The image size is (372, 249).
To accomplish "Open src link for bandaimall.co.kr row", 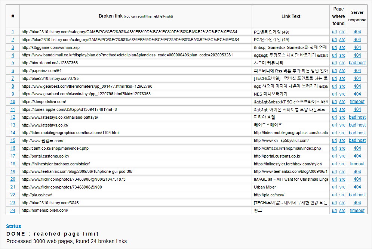I will coord(342,55).
